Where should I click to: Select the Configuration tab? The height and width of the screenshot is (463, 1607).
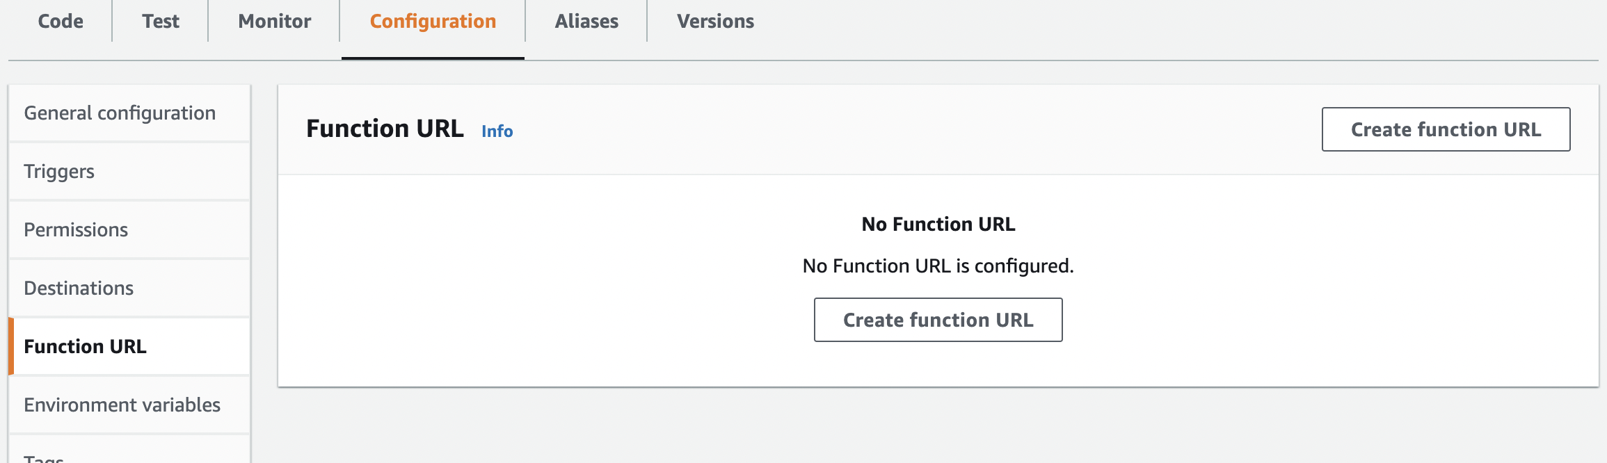(433, 22)
